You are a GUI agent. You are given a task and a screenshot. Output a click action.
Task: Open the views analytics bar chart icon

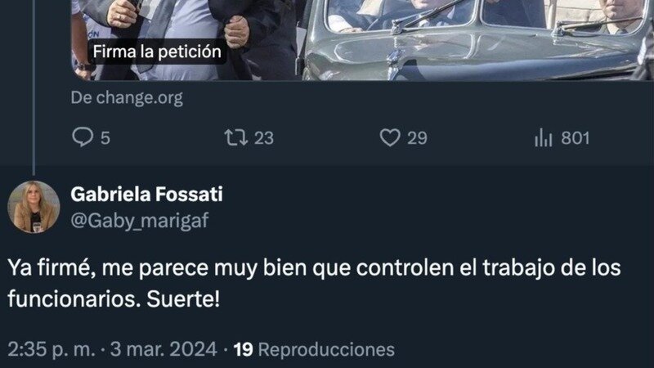tap(544, 137)
